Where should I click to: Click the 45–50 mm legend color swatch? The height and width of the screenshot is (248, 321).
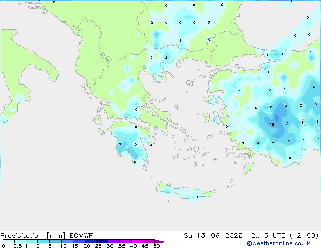pos(149,241)
